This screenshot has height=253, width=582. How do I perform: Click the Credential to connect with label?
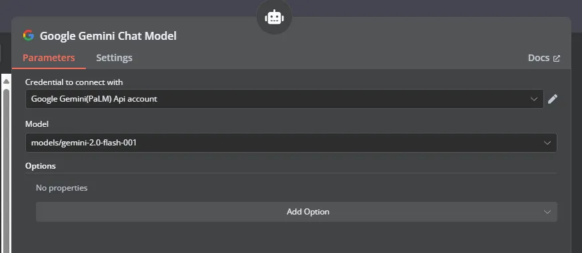click(74, 82)
